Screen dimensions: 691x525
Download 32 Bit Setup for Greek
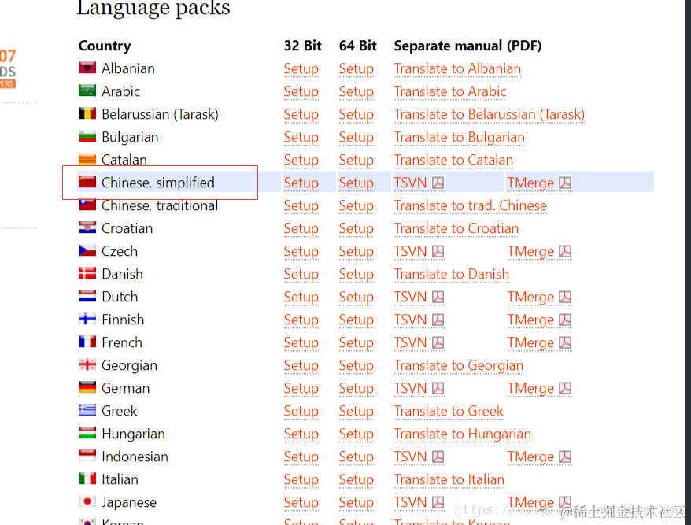[x=301, y=412]
